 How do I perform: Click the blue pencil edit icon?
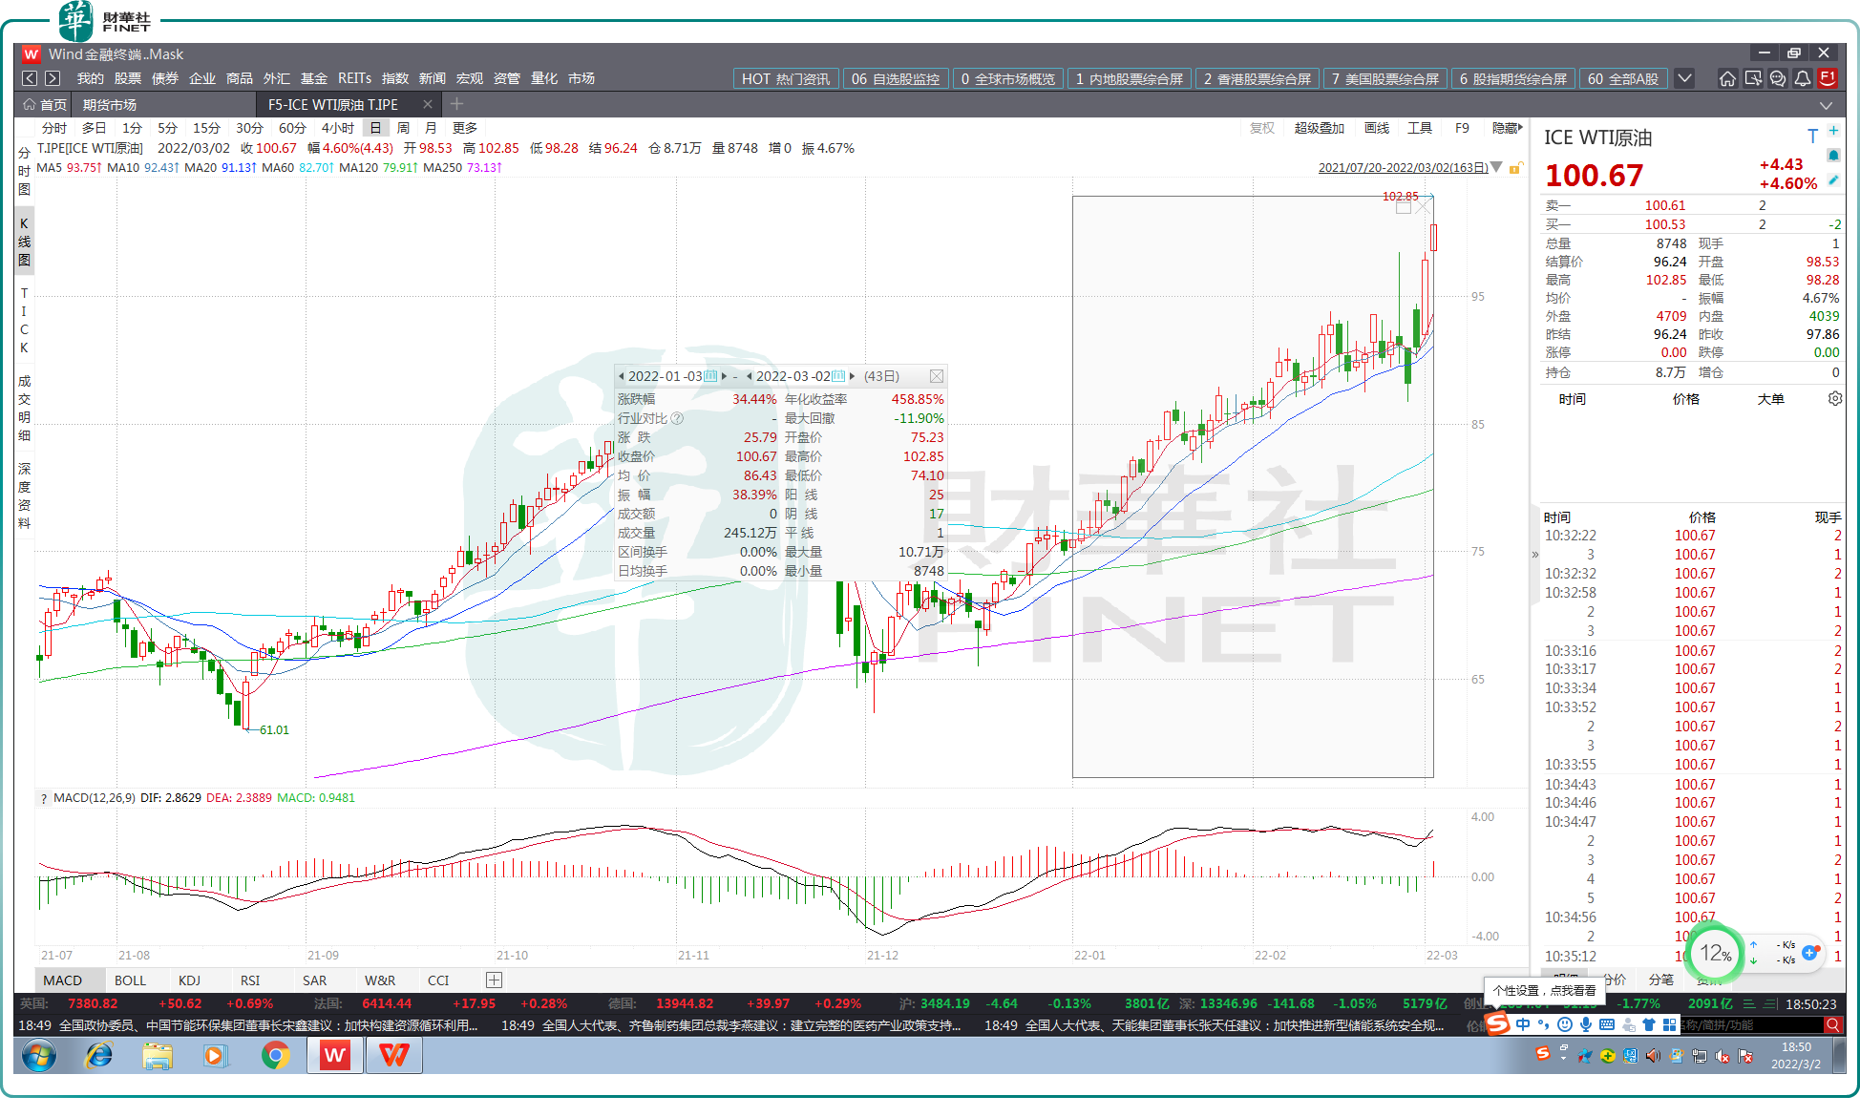tap(1833, 179)
